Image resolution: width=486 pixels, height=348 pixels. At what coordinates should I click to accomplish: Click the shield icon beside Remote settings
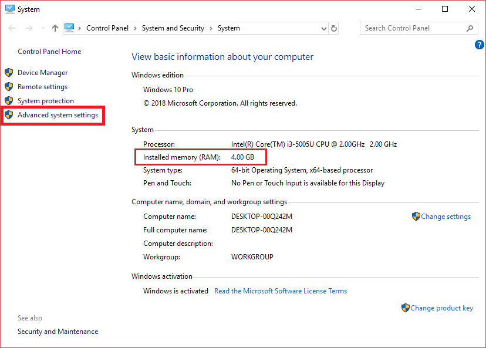[x=9, y=86]
